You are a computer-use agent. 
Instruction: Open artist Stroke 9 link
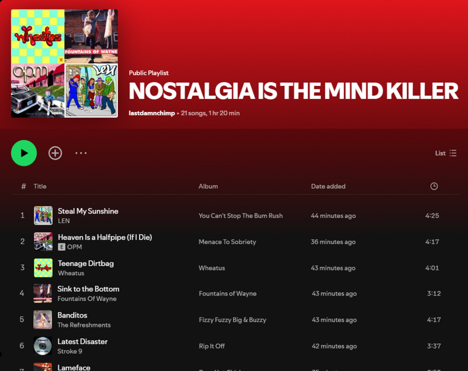[69, 351]
